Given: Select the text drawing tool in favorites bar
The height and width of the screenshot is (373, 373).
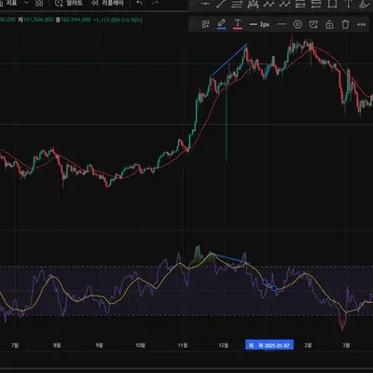Looking at the screenshot, I should [349, 4].
